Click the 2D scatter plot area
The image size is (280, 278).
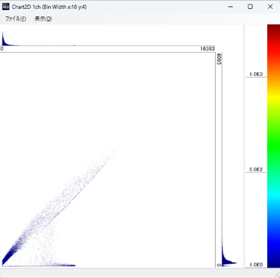click(108, 160)
